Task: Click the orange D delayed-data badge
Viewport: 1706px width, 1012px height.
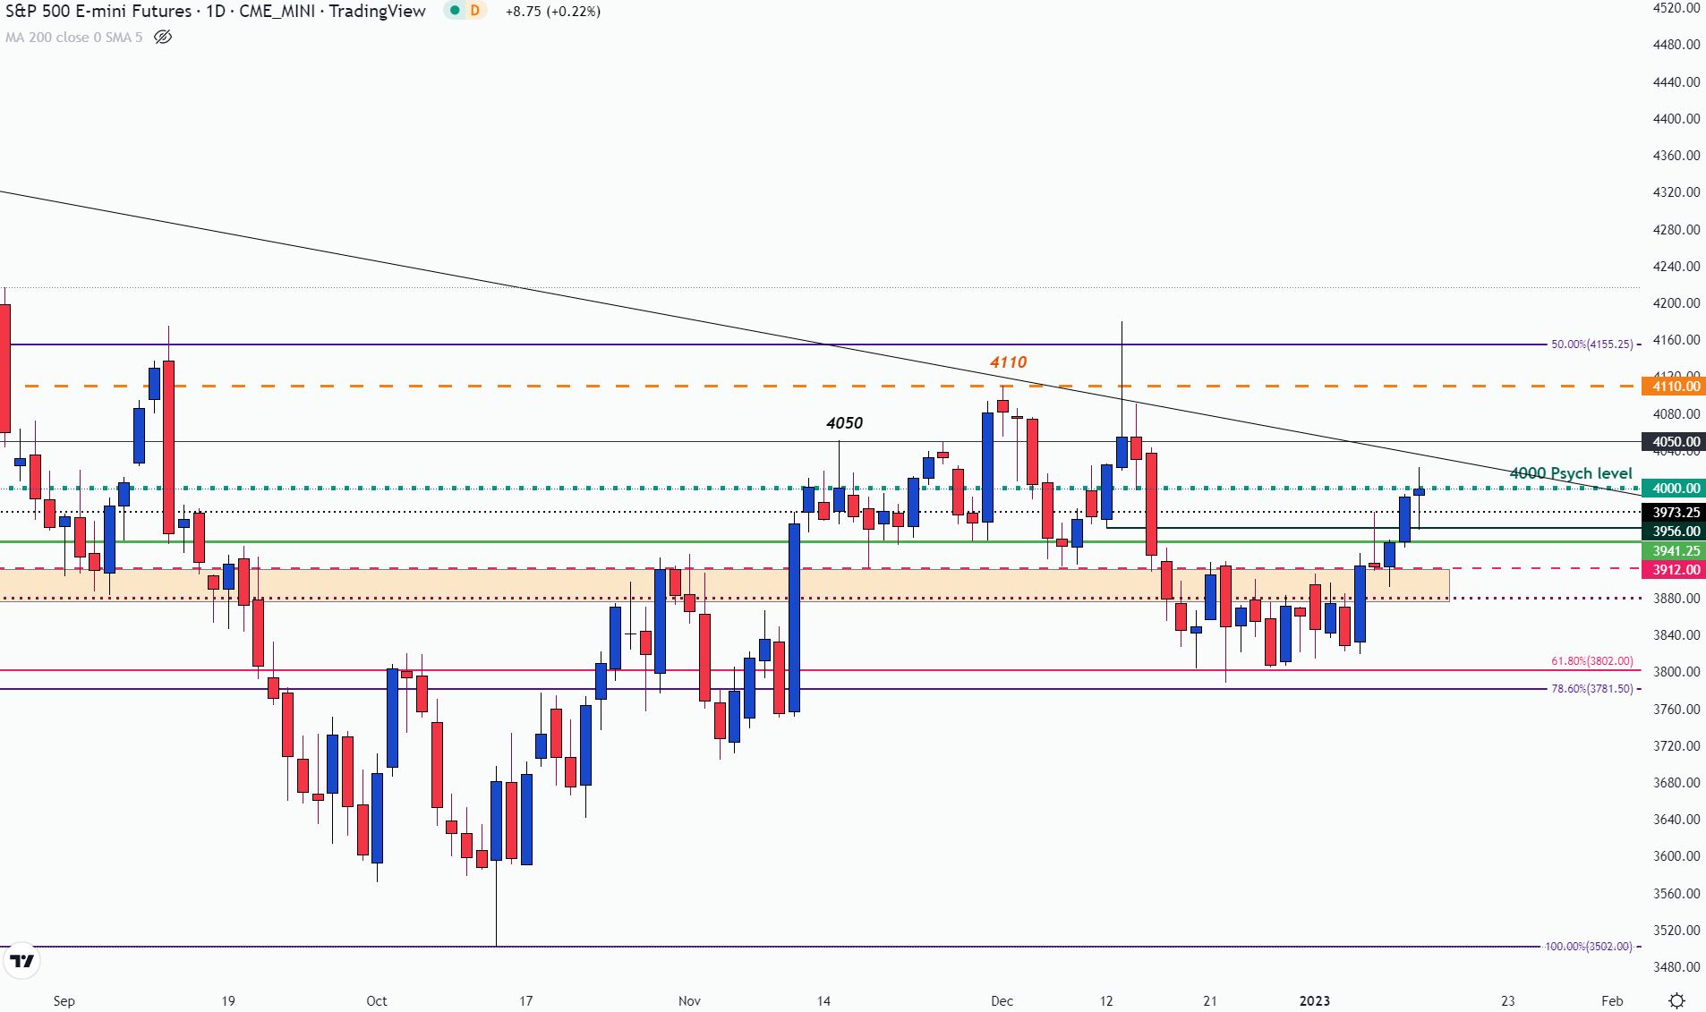Action: [475, 11]
